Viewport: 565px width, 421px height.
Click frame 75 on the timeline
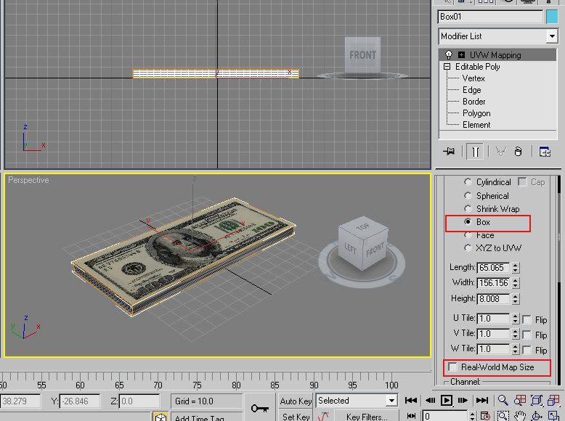coord(197,385)
